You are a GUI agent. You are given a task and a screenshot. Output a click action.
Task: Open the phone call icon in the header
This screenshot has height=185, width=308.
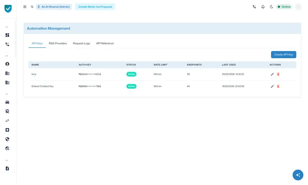click(254, 7)
